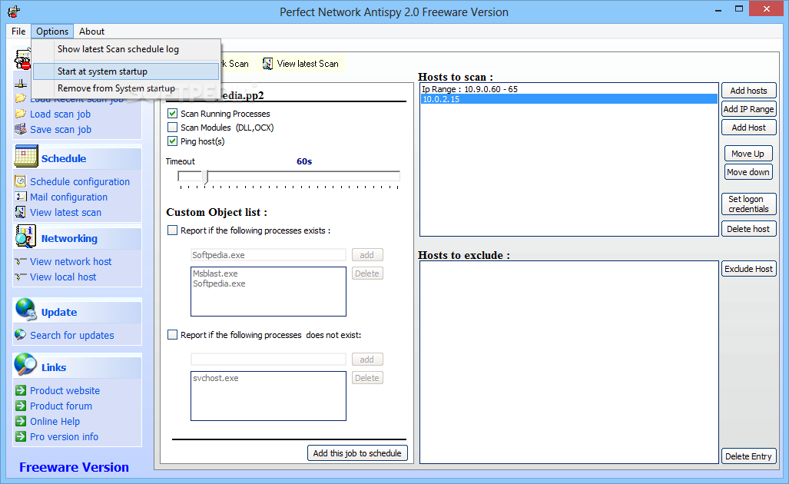Select host 10.0.2.15 in list
Image resolution: width=789 pixels, height=484 pixels.
(569, 99)
